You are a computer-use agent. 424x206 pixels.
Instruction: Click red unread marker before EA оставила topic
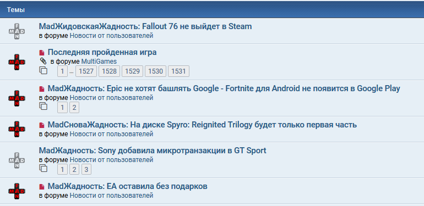(42, 187)
